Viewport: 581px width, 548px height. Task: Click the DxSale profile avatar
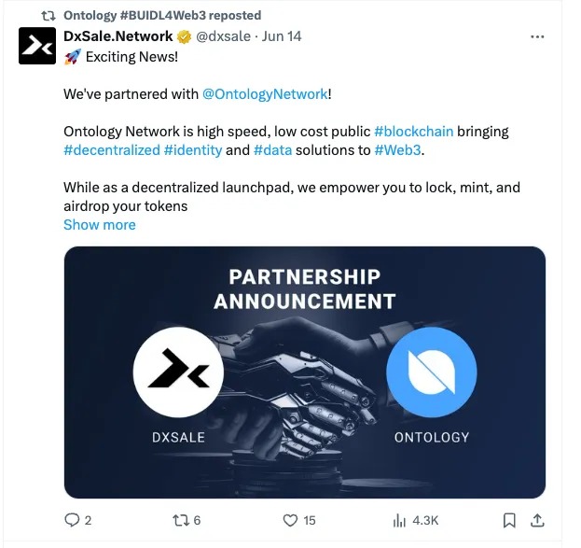click(x=37, y=46)
